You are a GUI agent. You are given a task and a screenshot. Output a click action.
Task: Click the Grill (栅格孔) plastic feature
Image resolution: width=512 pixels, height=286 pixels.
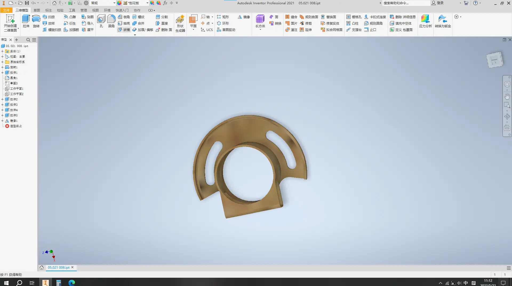point(354,17)
